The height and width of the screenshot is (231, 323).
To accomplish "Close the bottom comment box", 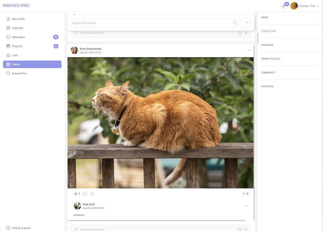I will pos(246,229).
